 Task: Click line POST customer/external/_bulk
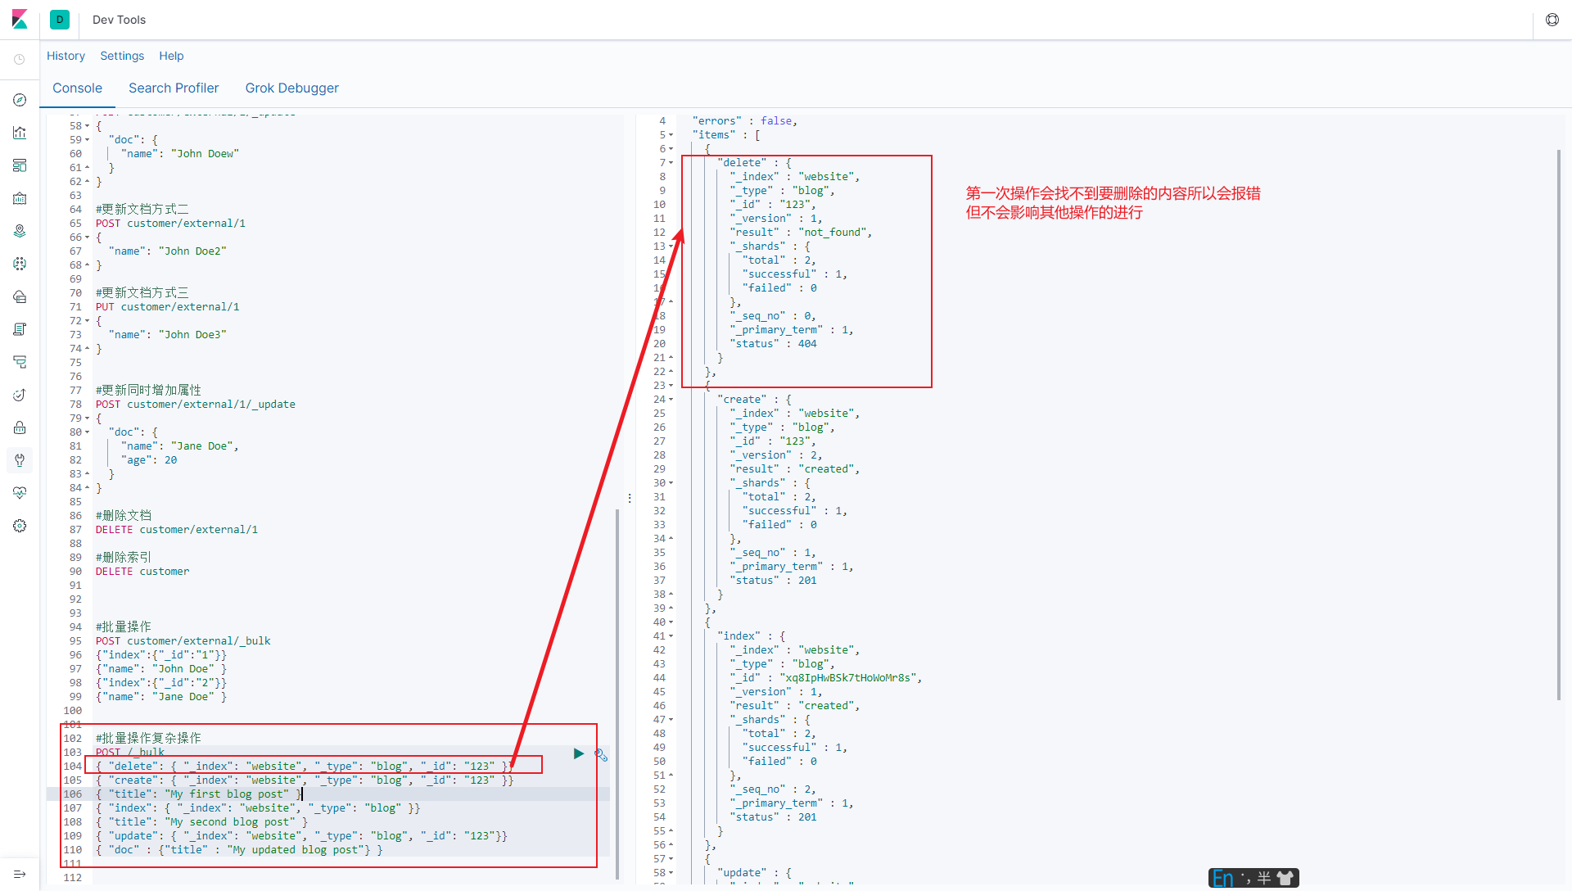coord(183,641)
